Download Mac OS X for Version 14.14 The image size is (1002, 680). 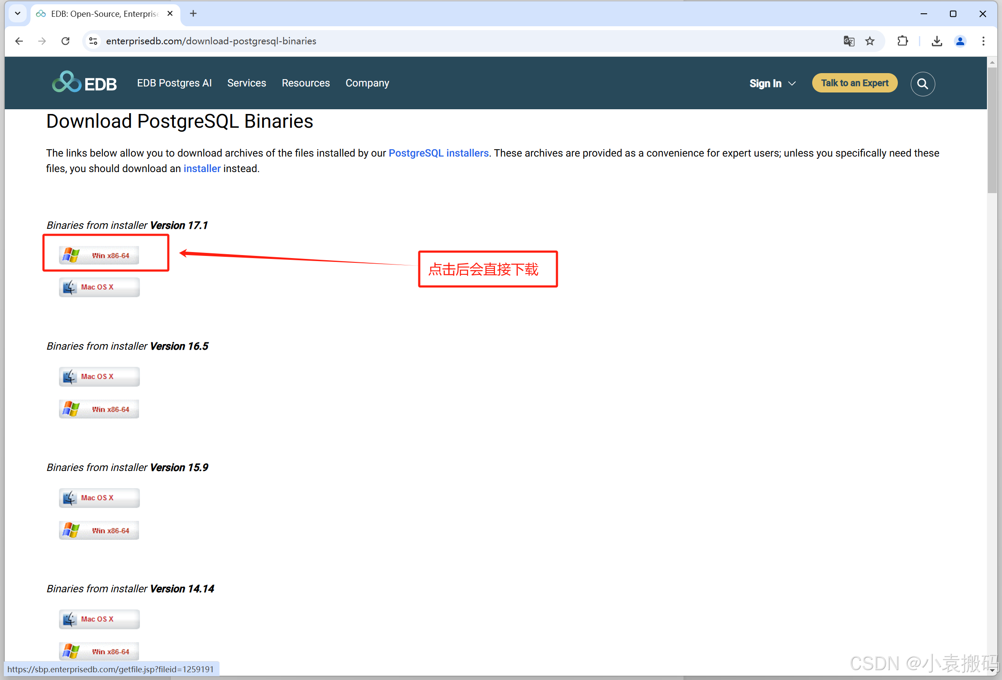click(99, 619)
